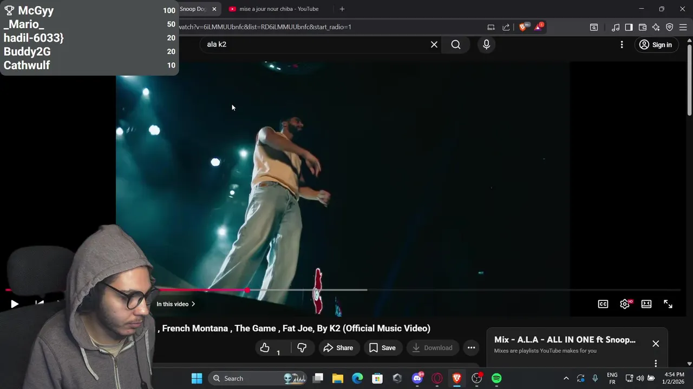Install app icon in address bar
The image size is (693, 389).
tap(491, 27)
